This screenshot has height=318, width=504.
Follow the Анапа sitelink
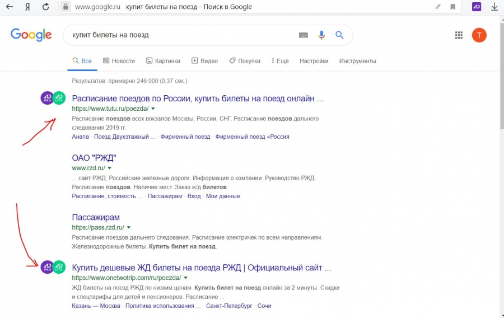[x=80, y=137]
